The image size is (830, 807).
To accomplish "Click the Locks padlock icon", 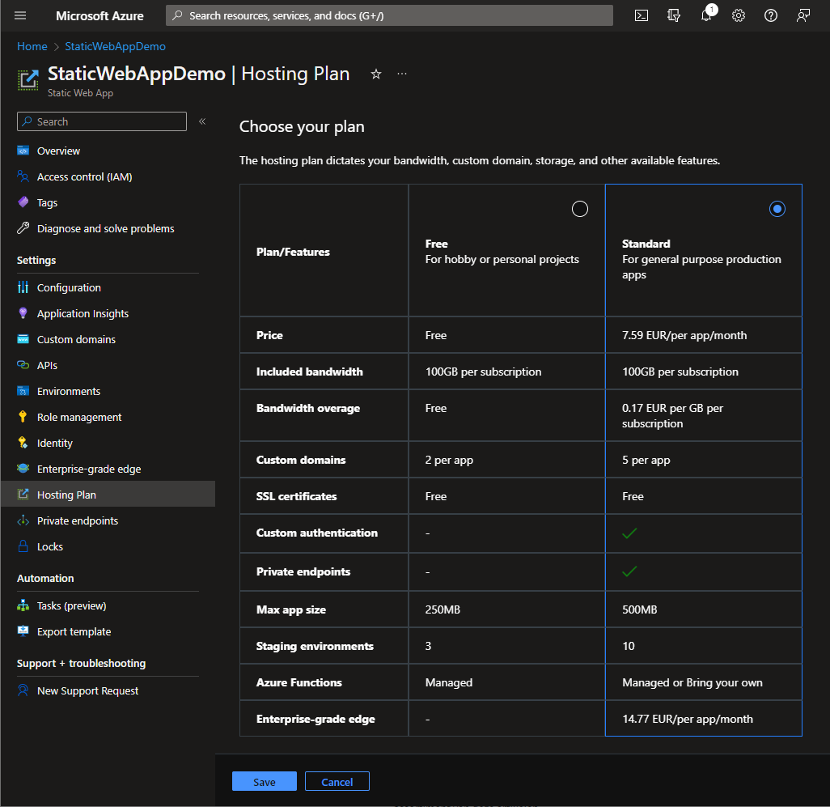I will point(23,546).
